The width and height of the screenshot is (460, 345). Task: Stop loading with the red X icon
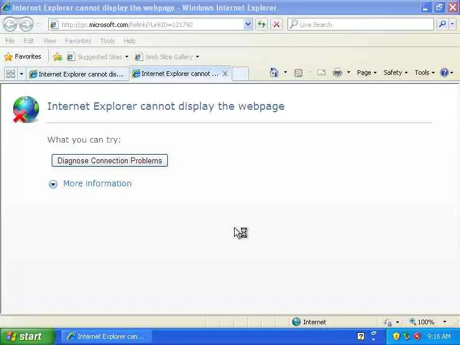tap(277, 25)
